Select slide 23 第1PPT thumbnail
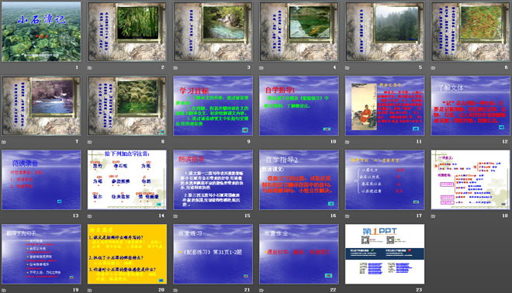 [385, 253]
